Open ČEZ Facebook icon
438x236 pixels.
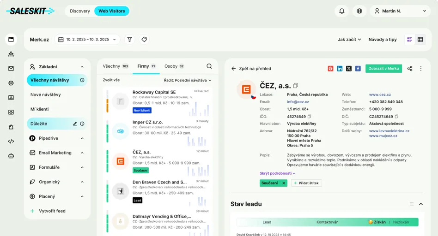click(358, 69)
